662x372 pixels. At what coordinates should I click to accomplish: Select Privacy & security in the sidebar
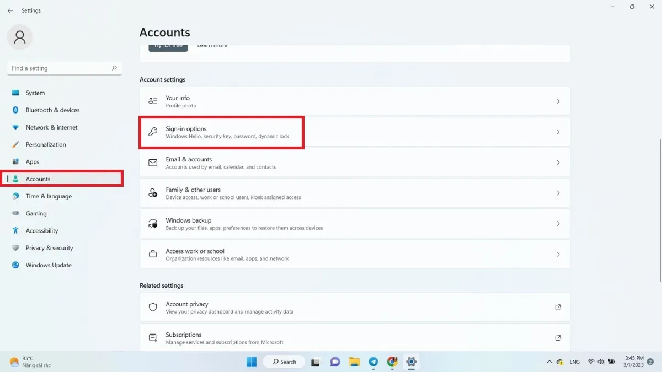coord(49,247)
